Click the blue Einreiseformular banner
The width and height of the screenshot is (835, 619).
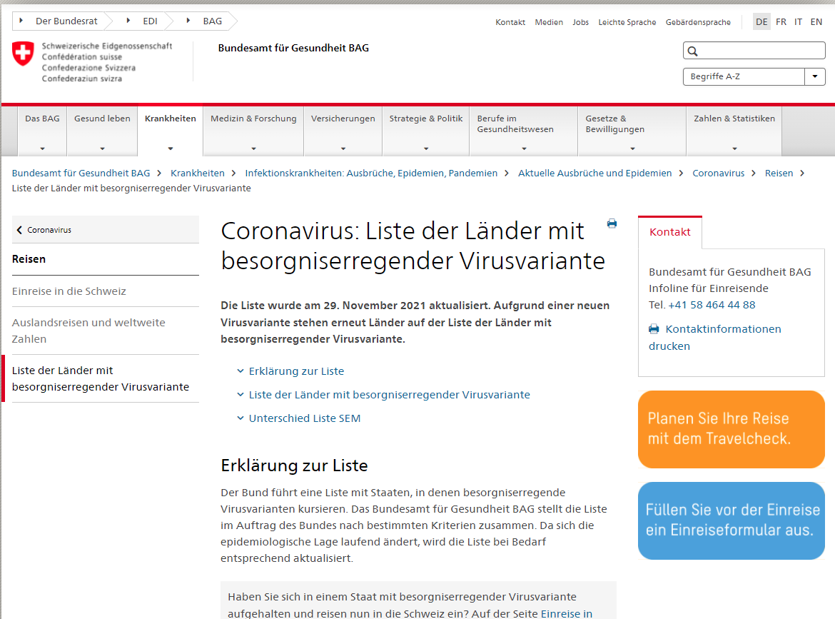[x=731, y=521]
